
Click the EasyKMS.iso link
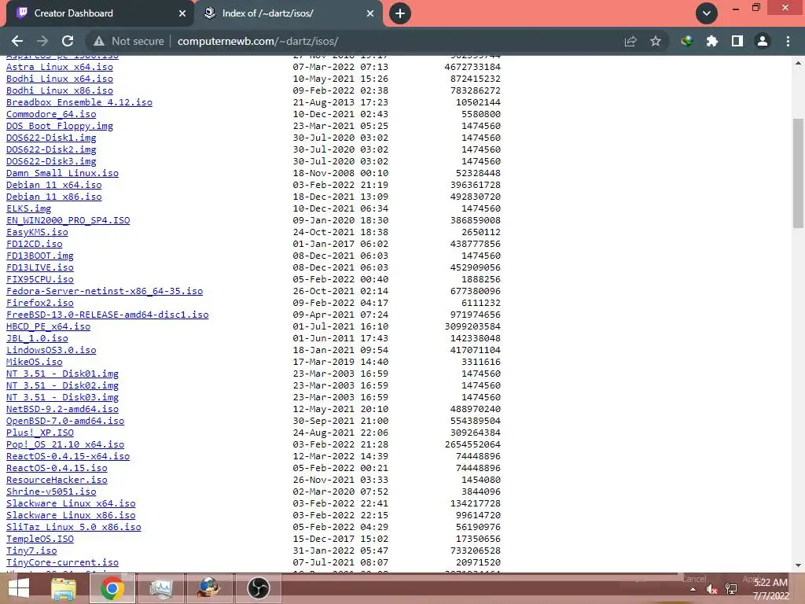pyautogui.click(x=37, y=232)
